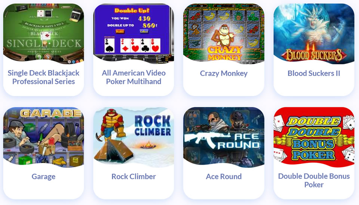Open the Double Double Bonus Poker image

pyautogui.click(x=314, y=137)
